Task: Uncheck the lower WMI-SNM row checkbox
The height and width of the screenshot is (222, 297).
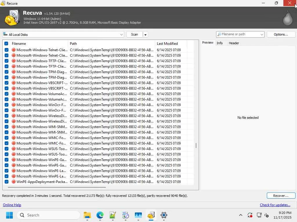Action: click(6, 132)
